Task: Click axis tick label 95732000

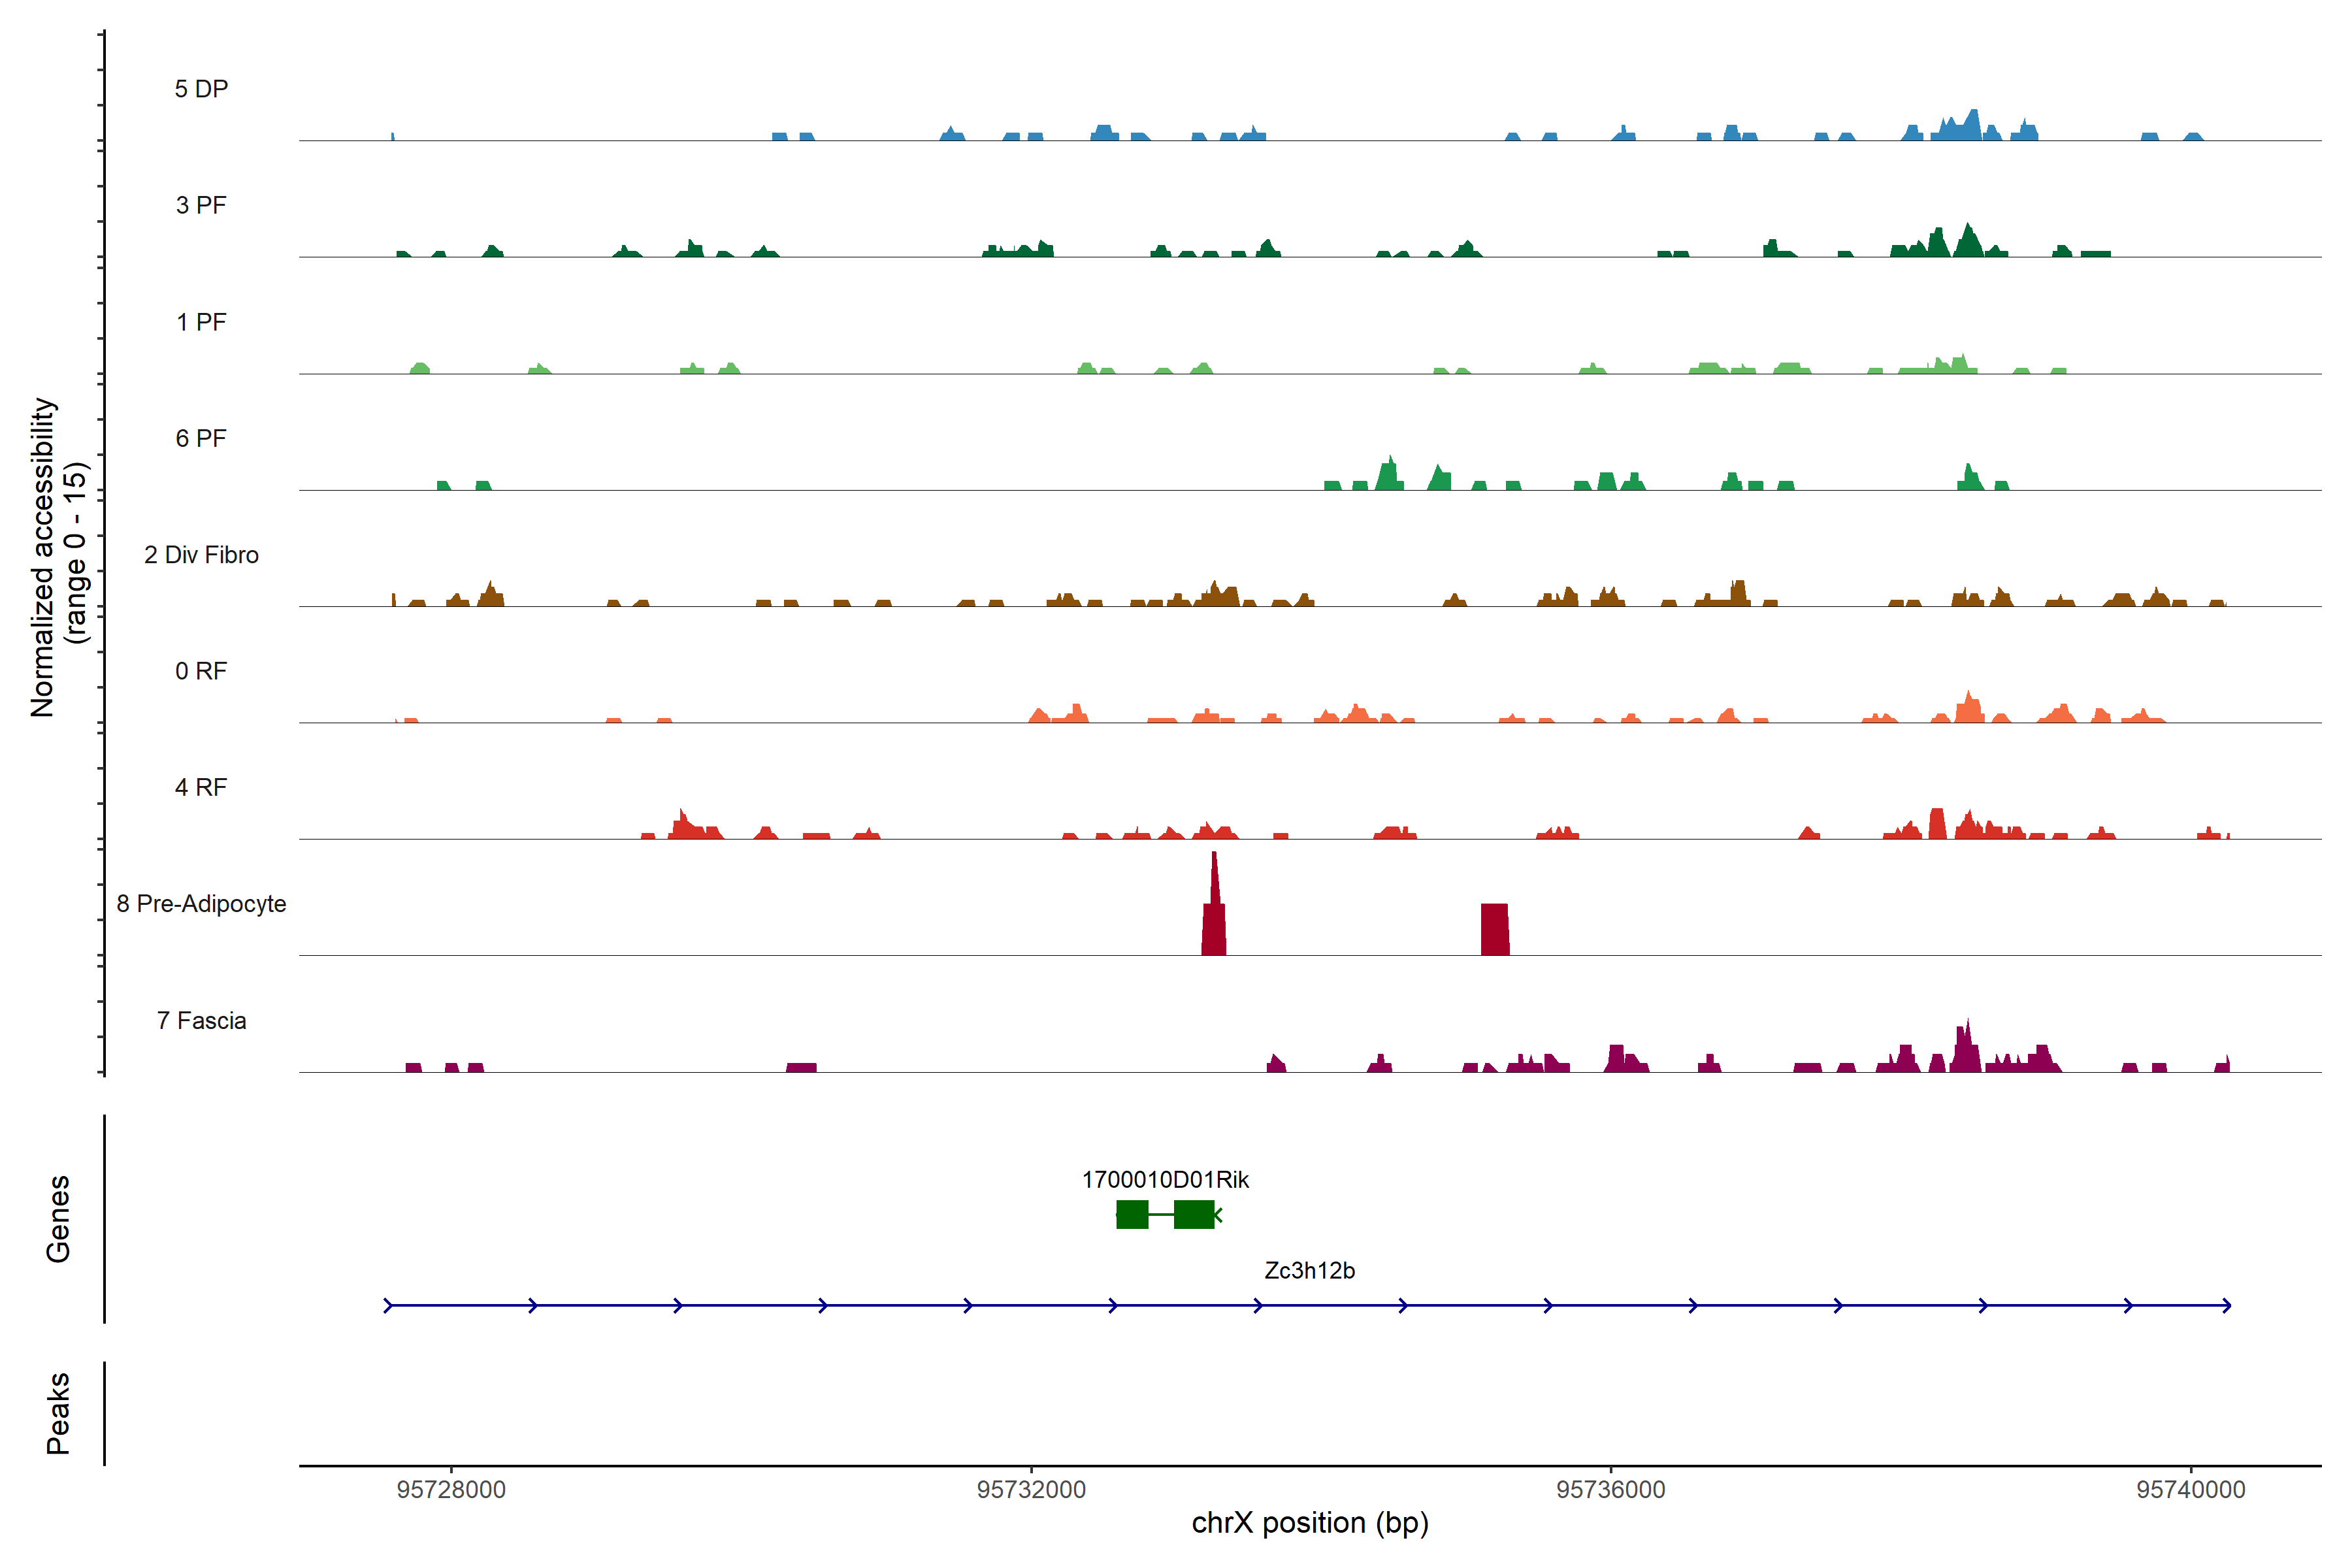Action: coord(1031,1490)
